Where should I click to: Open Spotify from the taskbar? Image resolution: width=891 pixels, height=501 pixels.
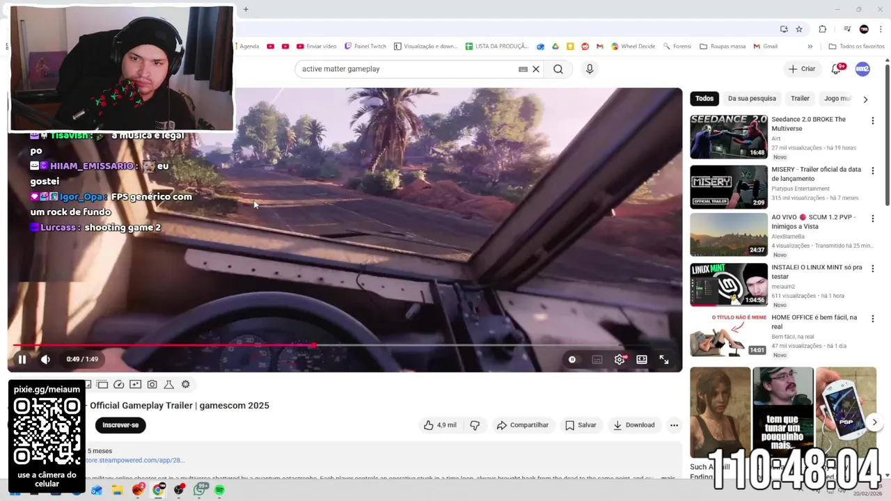tap(220, 491)
